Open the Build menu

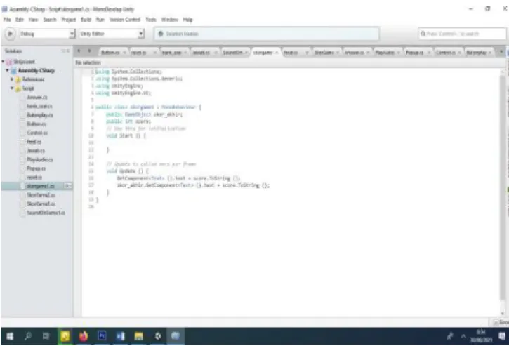(86, 20)
